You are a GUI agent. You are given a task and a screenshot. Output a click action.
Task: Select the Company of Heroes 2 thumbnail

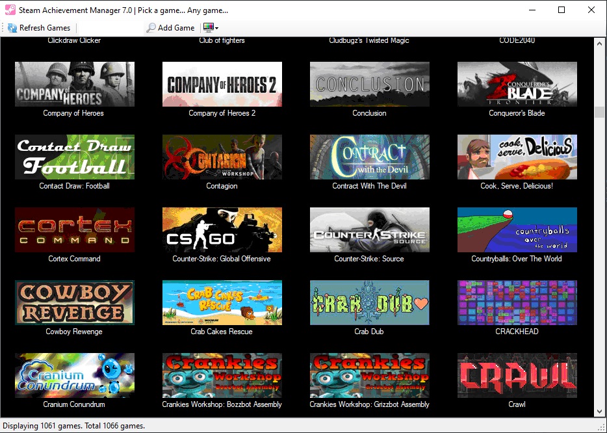pyautogui.click(x=222, y=84)
